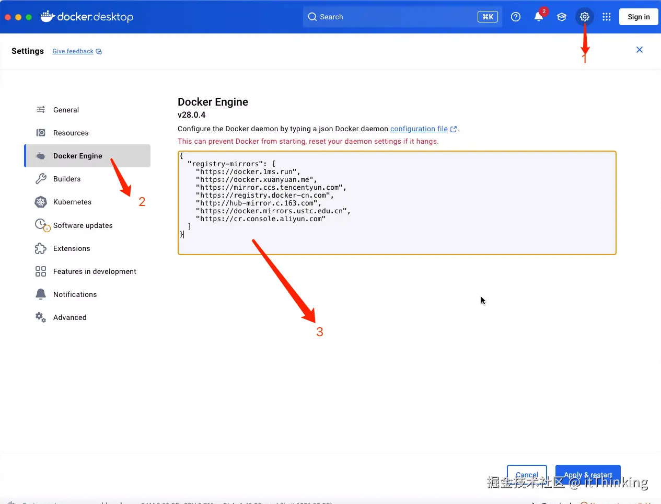This screenshot has height=504, width=661.
Task: Click the feedback speech bubble icon
Action: [99, 52]
